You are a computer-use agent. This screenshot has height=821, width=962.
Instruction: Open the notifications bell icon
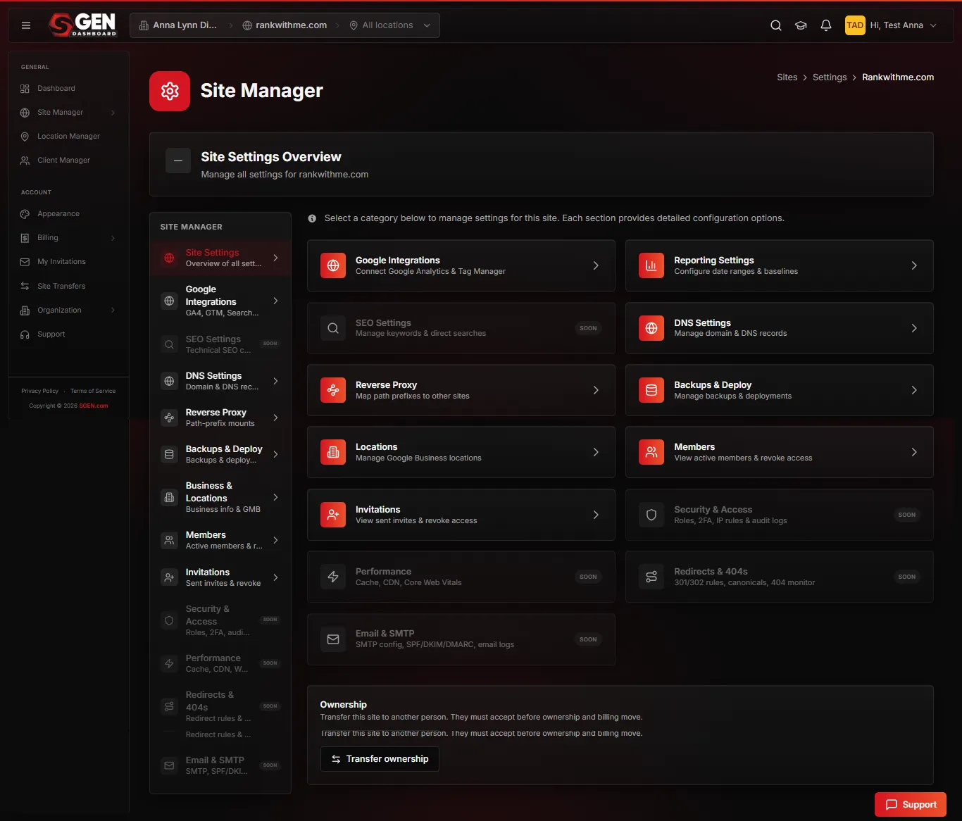point(826,25)
